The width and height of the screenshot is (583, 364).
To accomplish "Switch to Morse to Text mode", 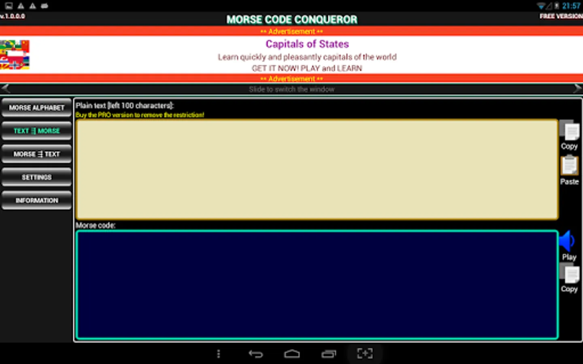I will [x=36, y=154].
